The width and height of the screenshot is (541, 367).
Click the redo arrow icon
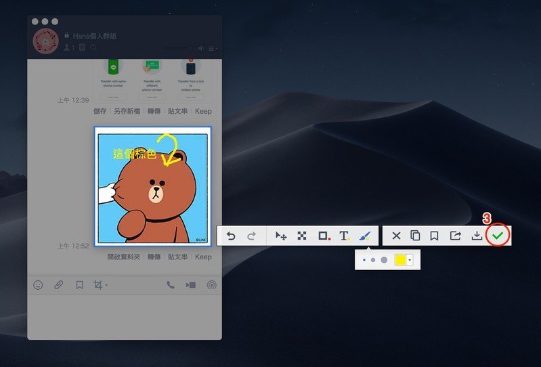252,236
